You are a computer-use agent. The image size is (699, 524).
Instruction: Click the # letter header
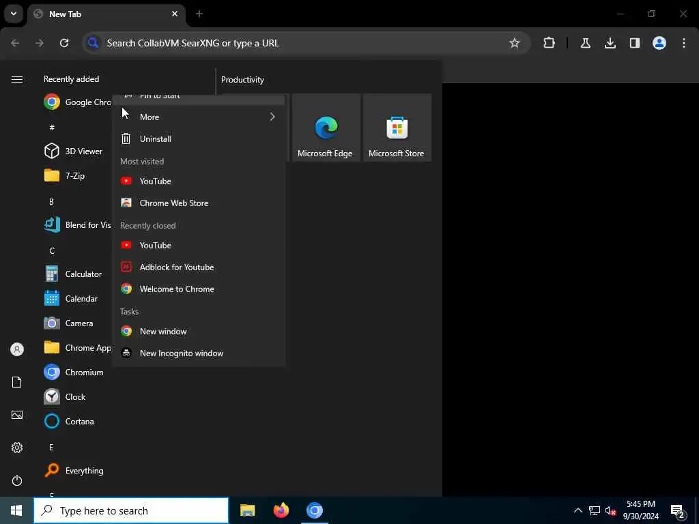click(x=52, y=128)
